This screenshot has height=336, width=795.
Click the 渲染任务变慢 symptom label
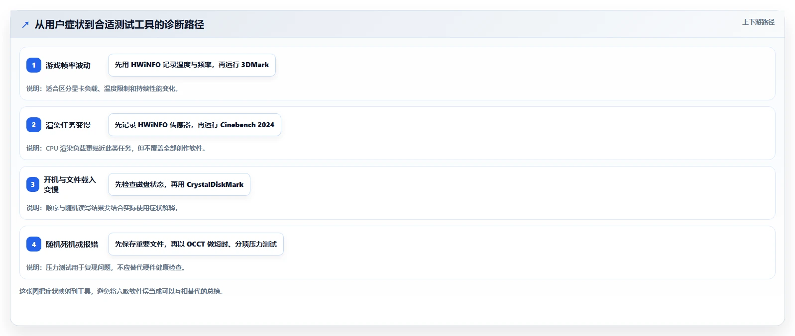tap(68, 125)
